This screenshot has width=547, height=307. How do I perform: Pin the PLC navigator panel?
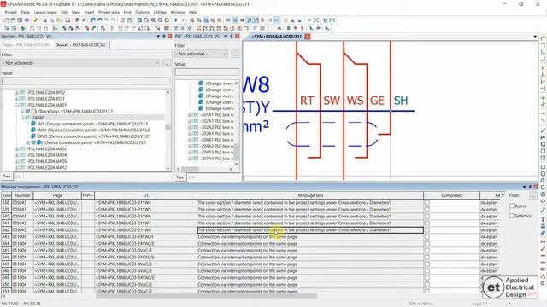(232, 36)
